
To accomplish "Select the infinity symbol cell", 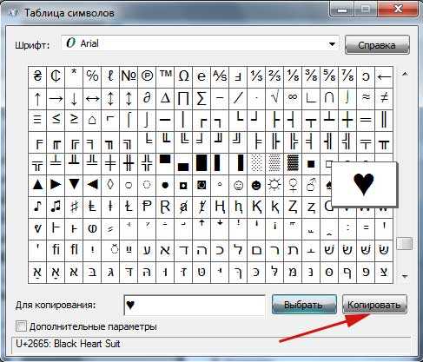I will (293, 99).
